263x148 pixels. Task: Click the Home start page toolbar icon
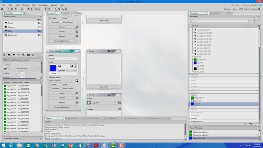click(x=2, y=9)
